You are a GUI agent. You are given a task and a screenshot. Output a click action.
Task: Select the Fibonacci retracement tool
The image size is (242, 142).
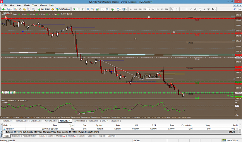pos(200,9)
